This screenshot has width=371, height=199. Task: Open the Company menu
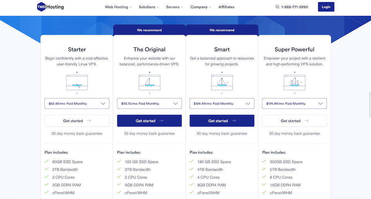[201, 7]
